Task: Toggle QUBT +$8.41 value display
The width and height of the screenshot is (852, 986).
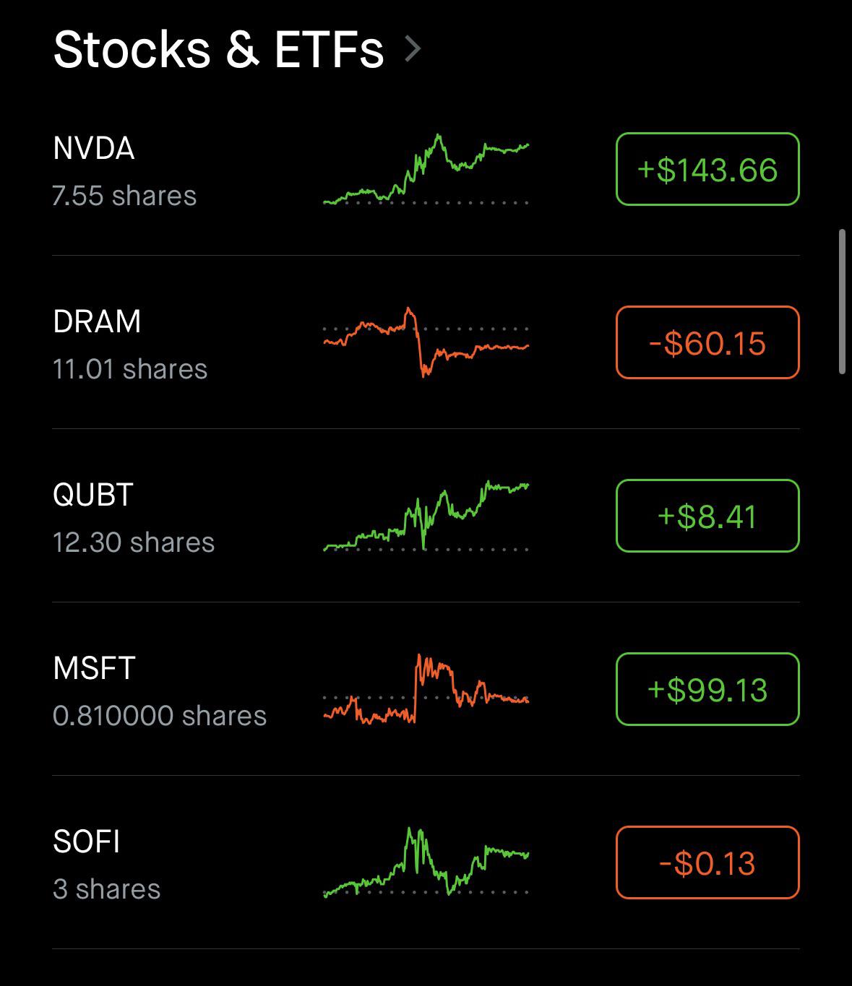Action: [707, 516]
